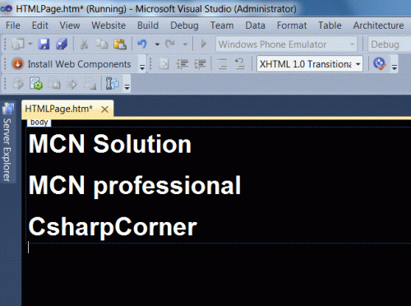Click the Redo arrow icon

pos(170,44)
